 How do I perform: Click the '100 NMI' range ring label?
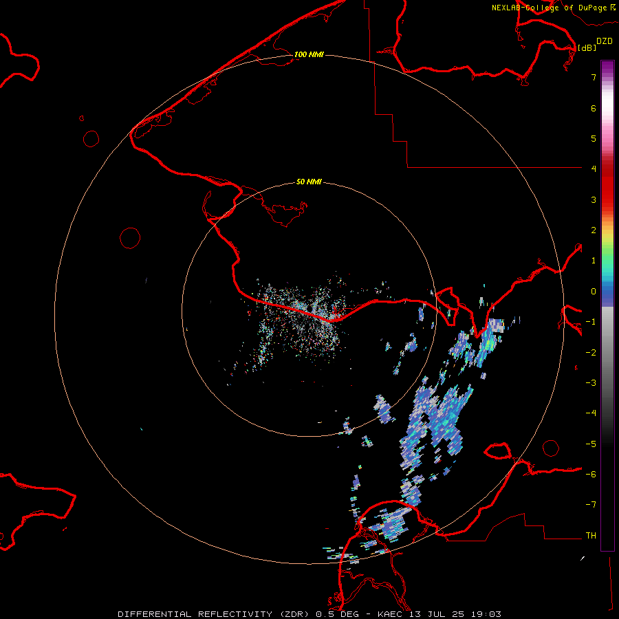309,54
